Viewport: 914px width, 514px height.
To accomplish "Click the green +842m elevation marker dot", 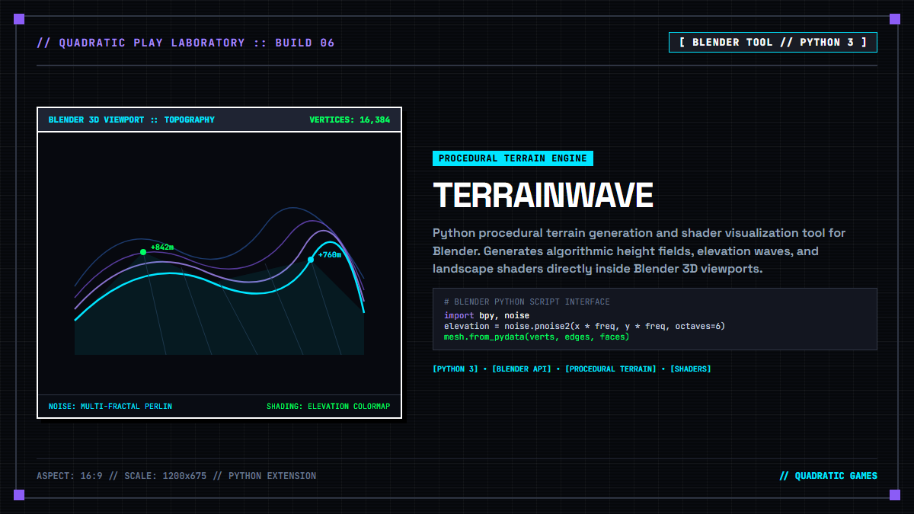I will [x=142, y=252].
